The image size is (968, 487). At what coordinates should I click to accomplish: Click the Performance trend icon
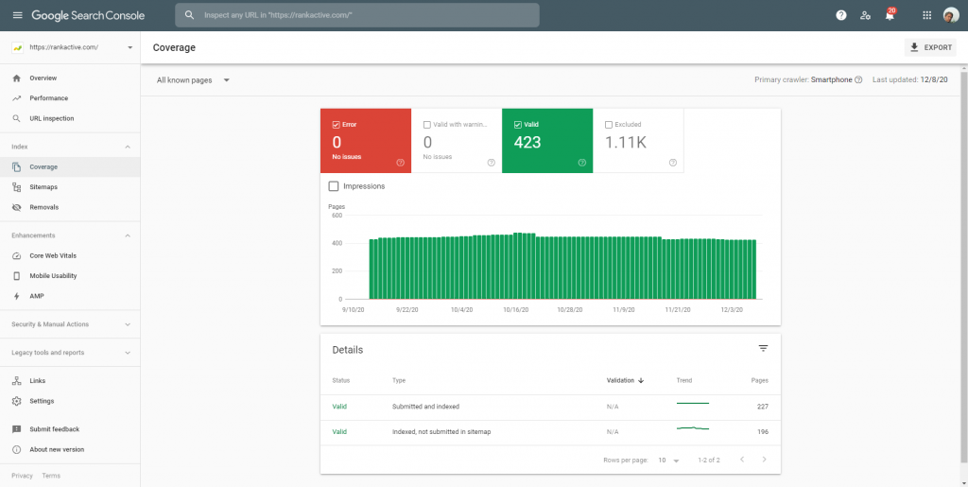coord(17,98)
